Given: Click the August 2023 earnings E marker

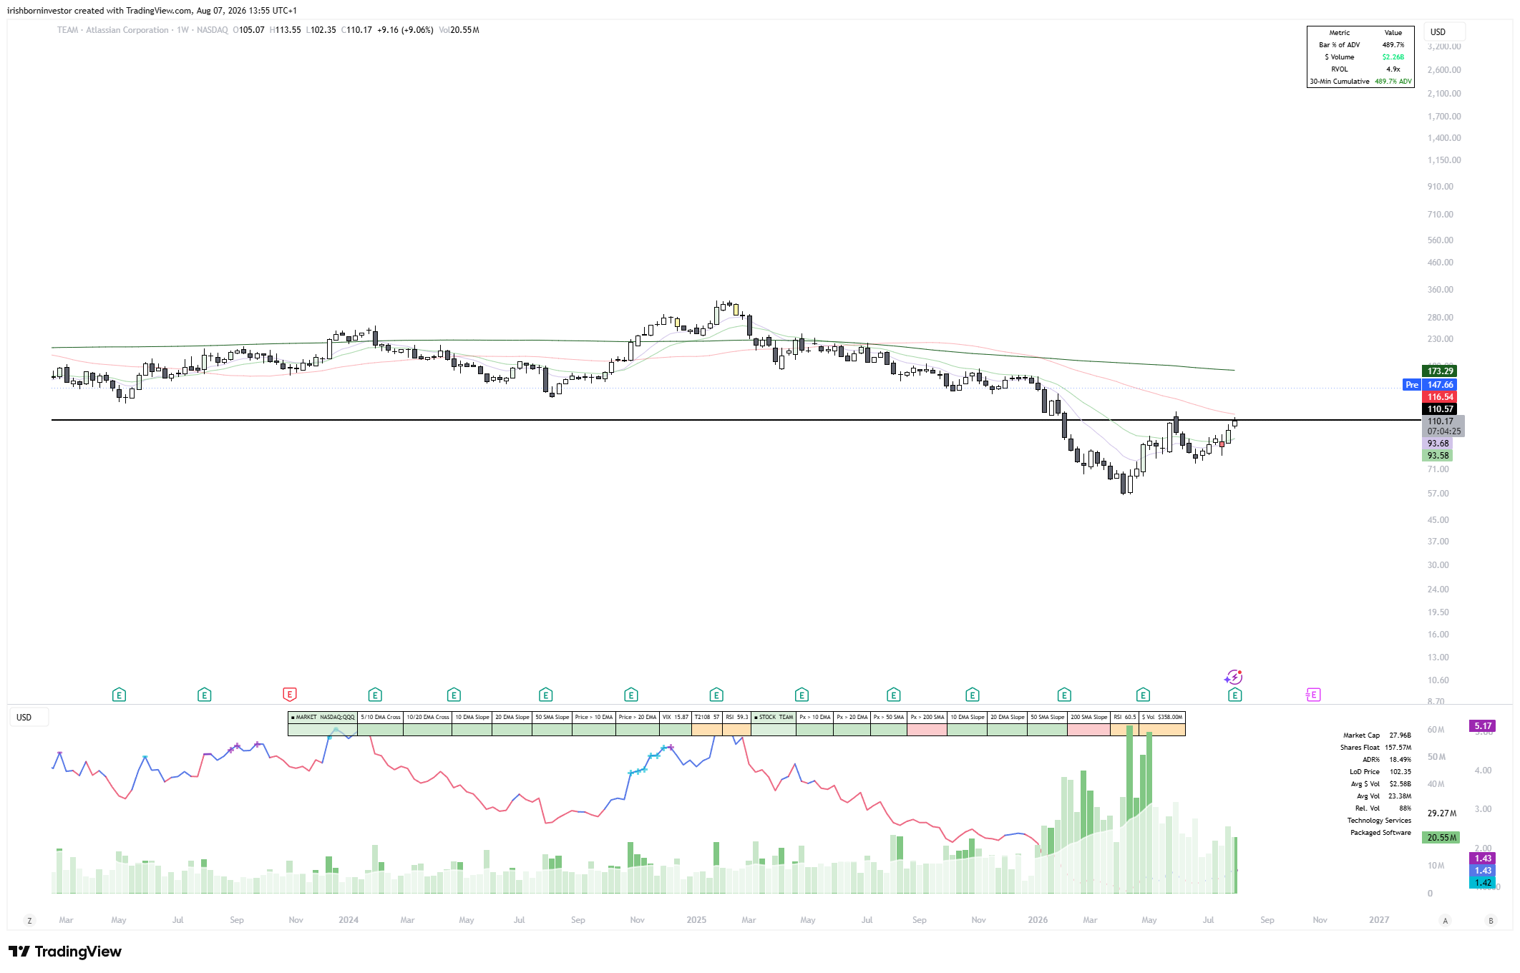Looking at the screenshot, I should pyautogui.click(x=204, y=695).
